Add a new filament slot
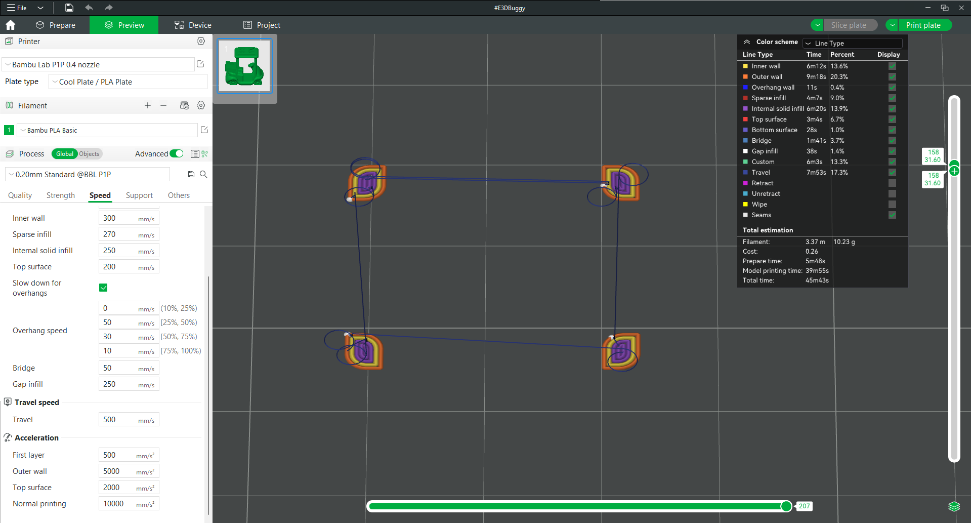 click(x=147, y=105)
